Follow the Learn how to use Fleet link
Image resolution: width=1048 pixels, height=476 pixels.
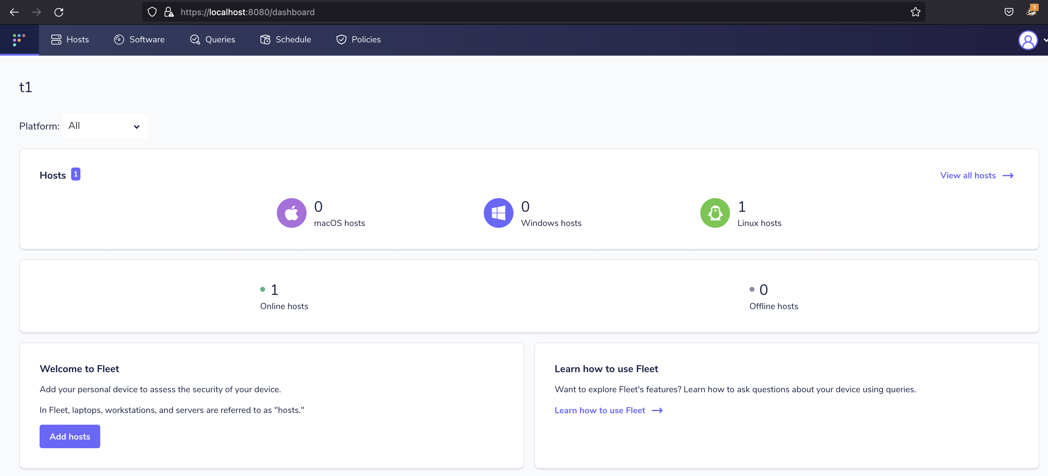click(609, 410)
